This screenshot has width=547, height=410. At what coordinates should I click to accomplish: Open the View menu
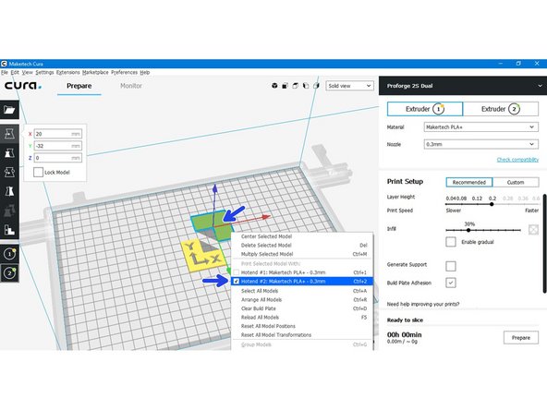(27, 73)
